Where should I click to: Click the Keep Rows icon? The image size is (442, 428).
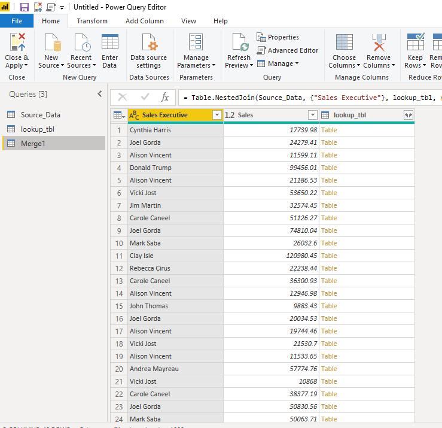[x=416, y=42]
